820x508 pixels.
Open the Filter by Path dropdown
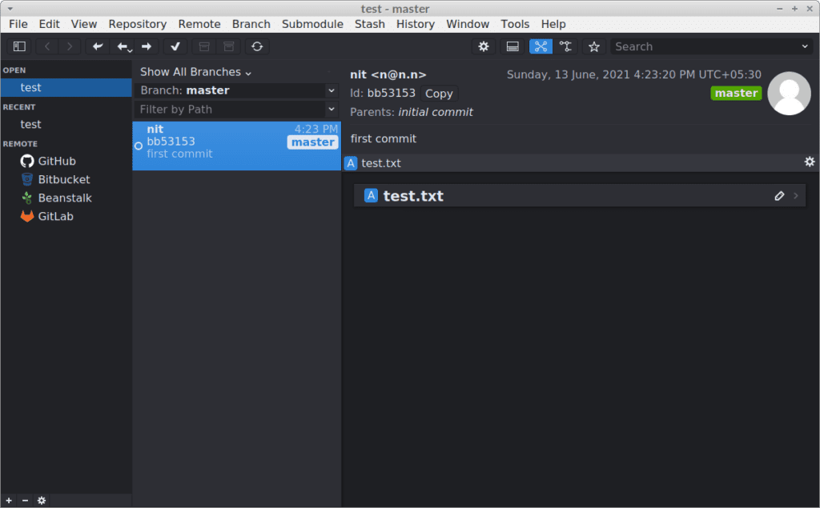coord(236,109)
